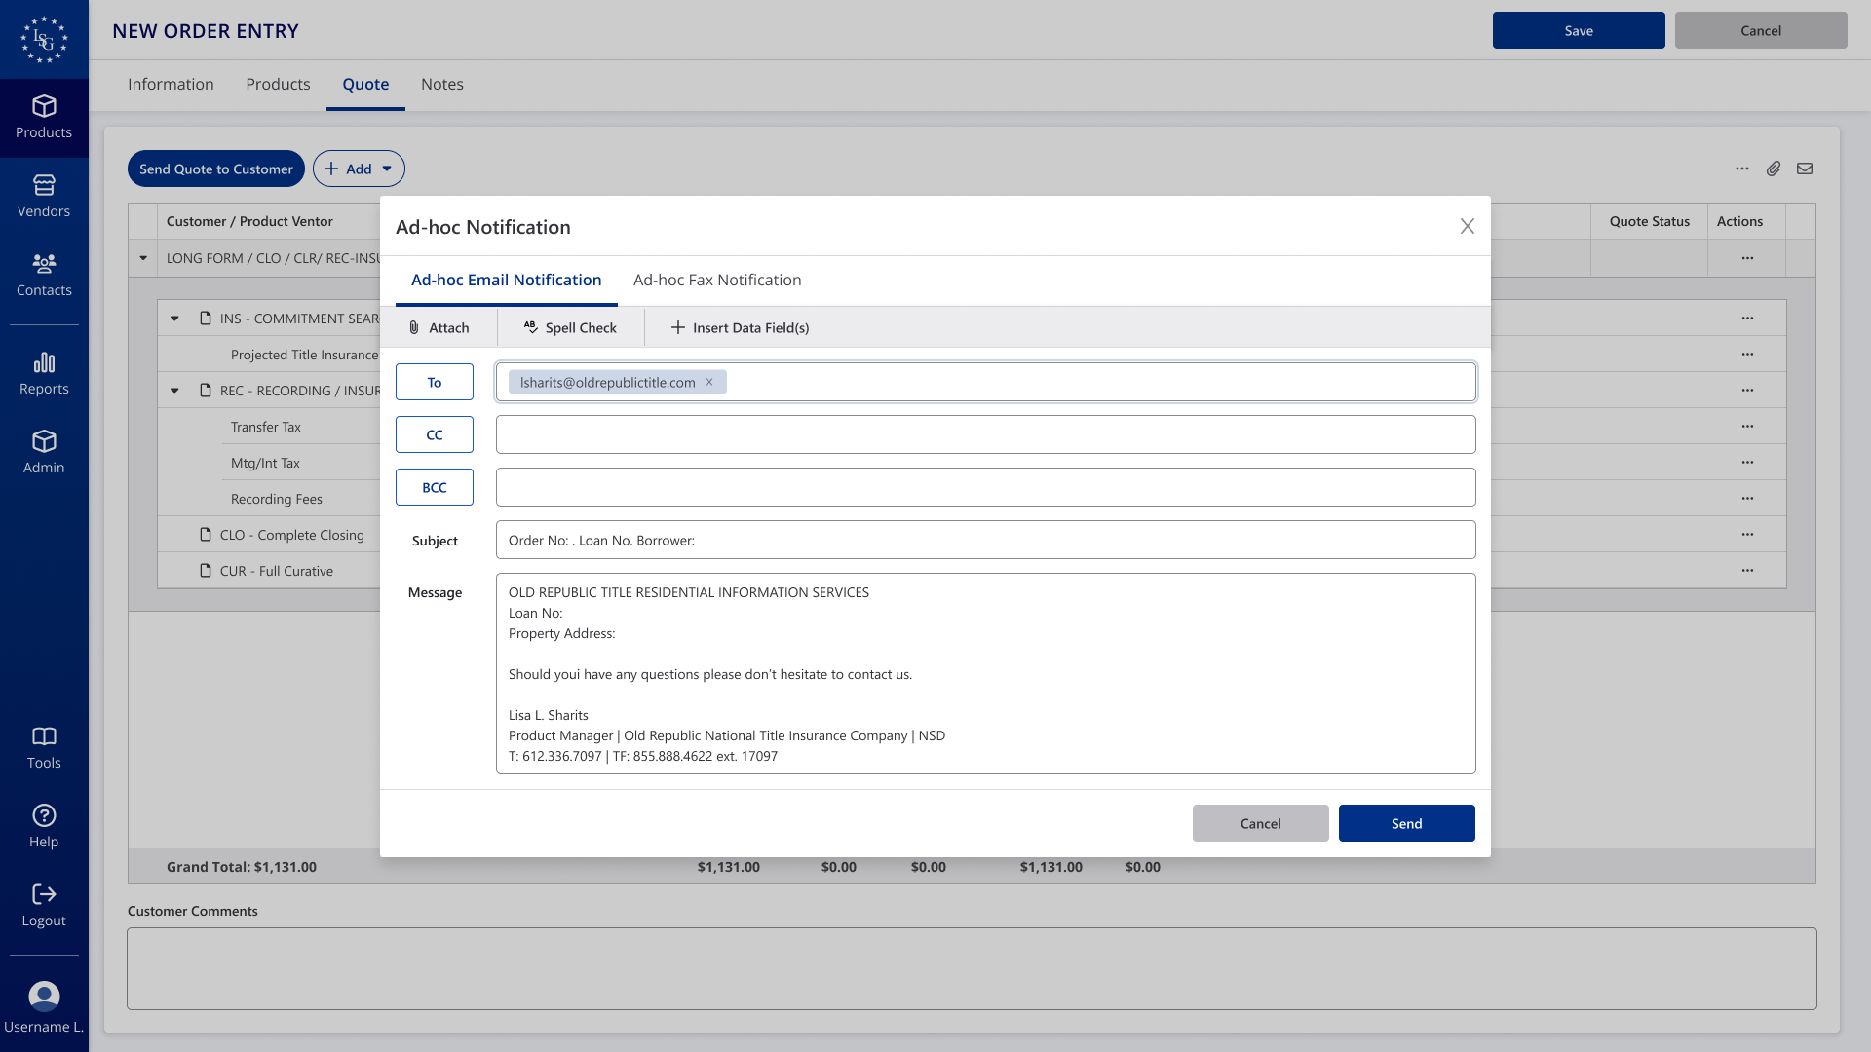Open Admin in the left sidebar
The height and width of the screenshot is (1052, 1871).
coord(44,452)
